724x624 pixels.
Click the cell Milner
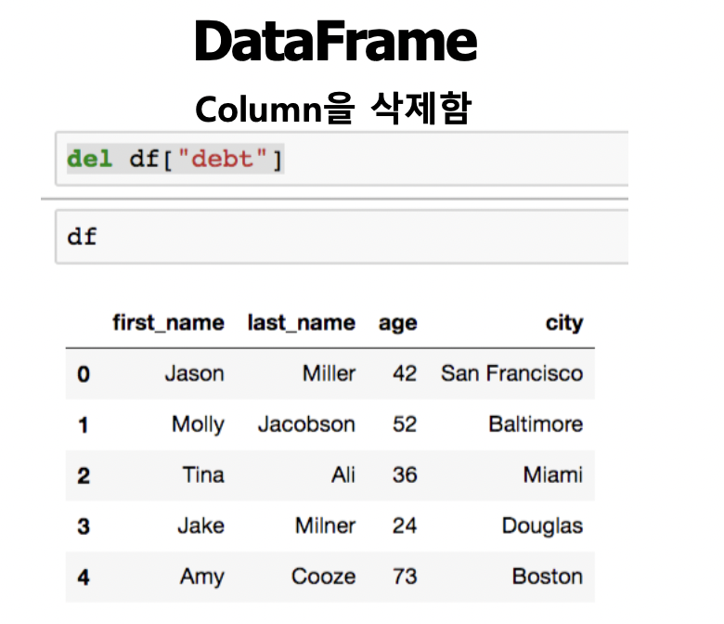point(326,526)
